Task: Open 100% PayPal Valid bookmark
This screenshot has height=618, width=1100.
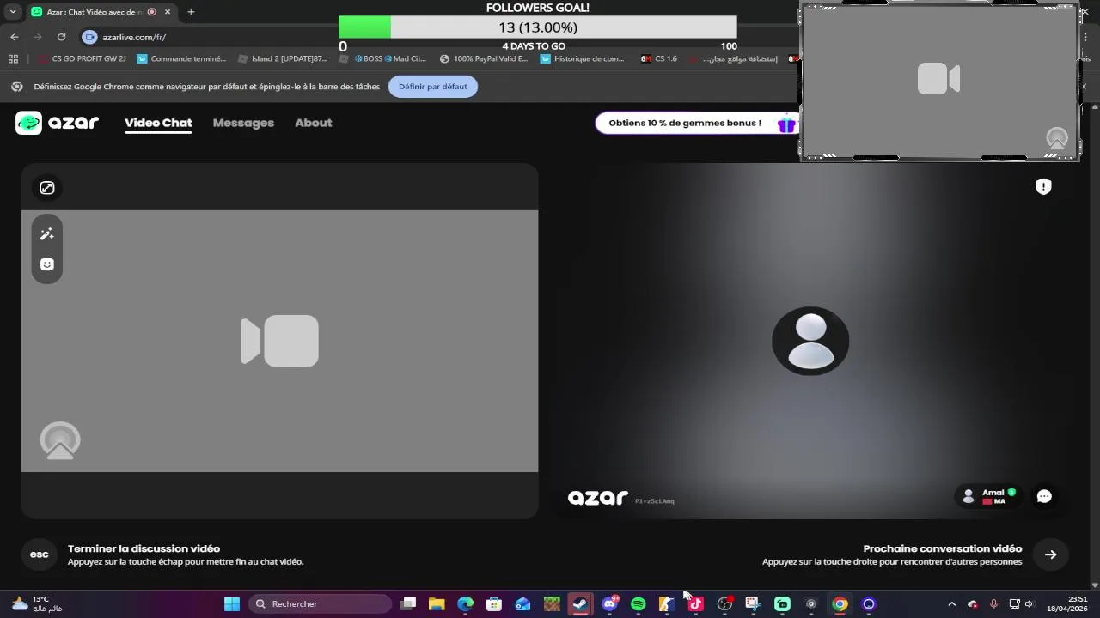Action: pos(484,59)
